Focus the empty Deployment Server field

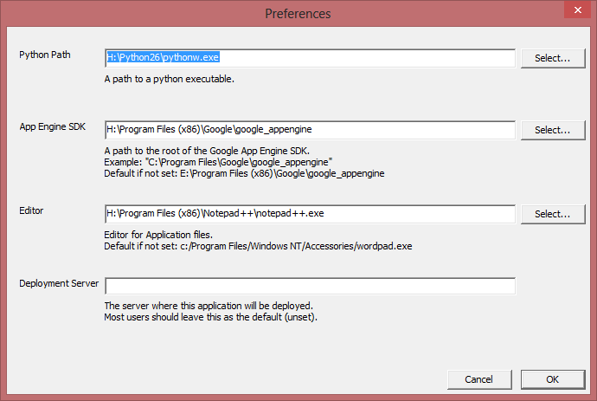310,286
